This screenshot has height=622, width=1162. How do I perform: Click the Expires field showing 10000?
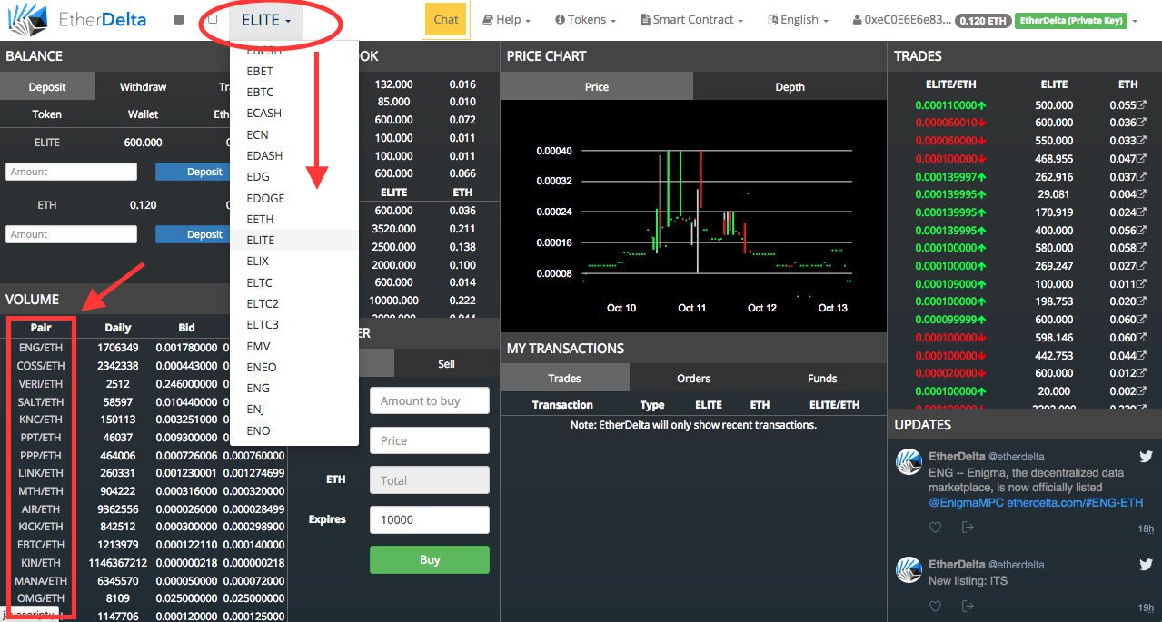(x=430, y=519)
